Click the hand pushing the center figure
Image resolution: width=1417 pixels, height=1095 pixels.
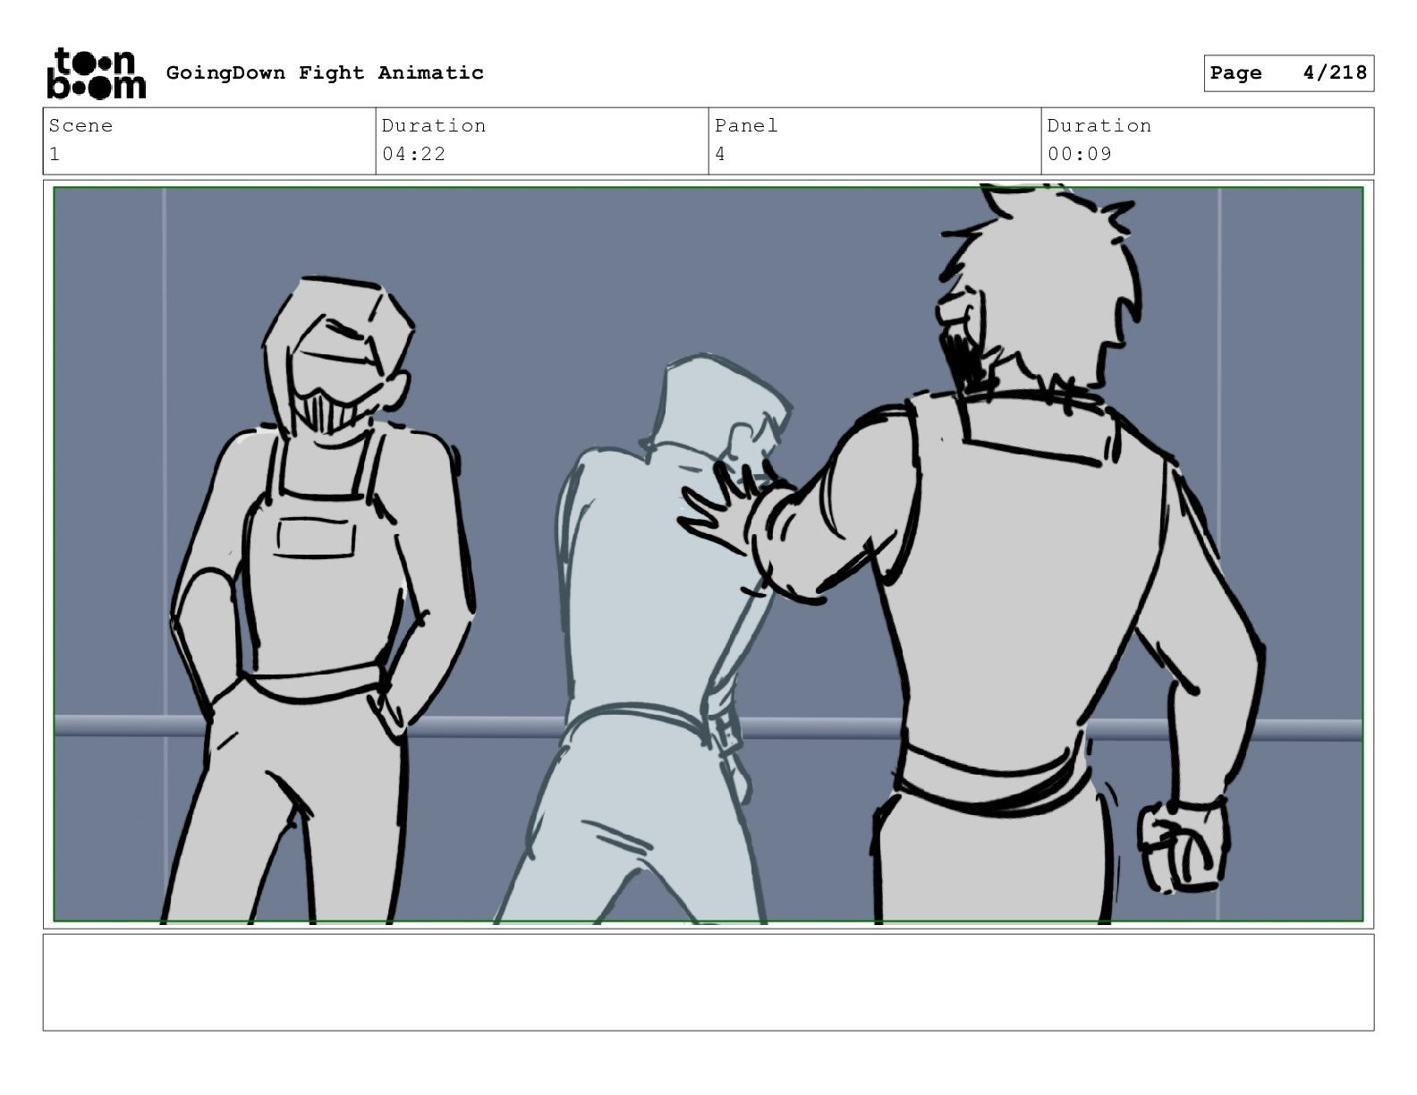coord(725,510)
